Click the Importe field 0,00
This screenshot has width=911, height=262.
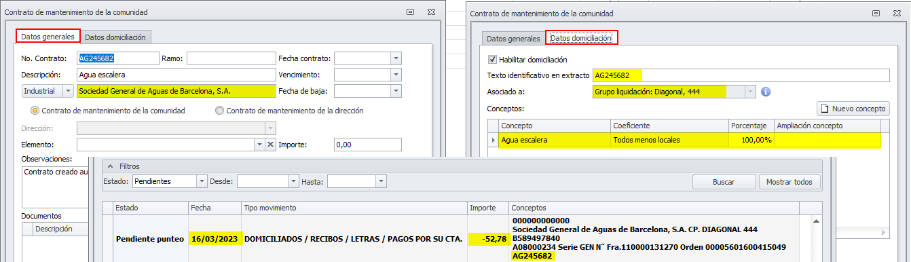click(367, 145)
